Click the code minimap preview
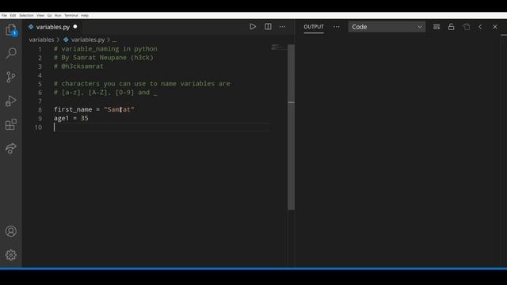This screenshot has width=507, height=285. click(278, 47)
